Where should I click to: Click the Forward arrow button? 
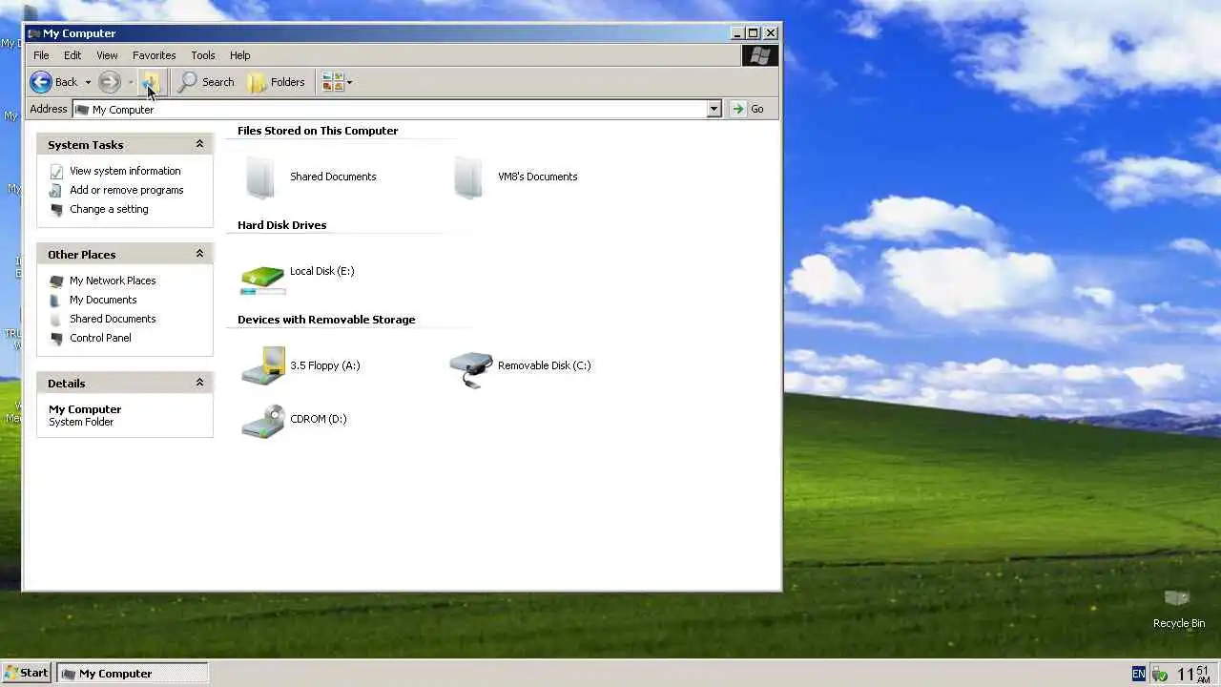tap(110, 82)
